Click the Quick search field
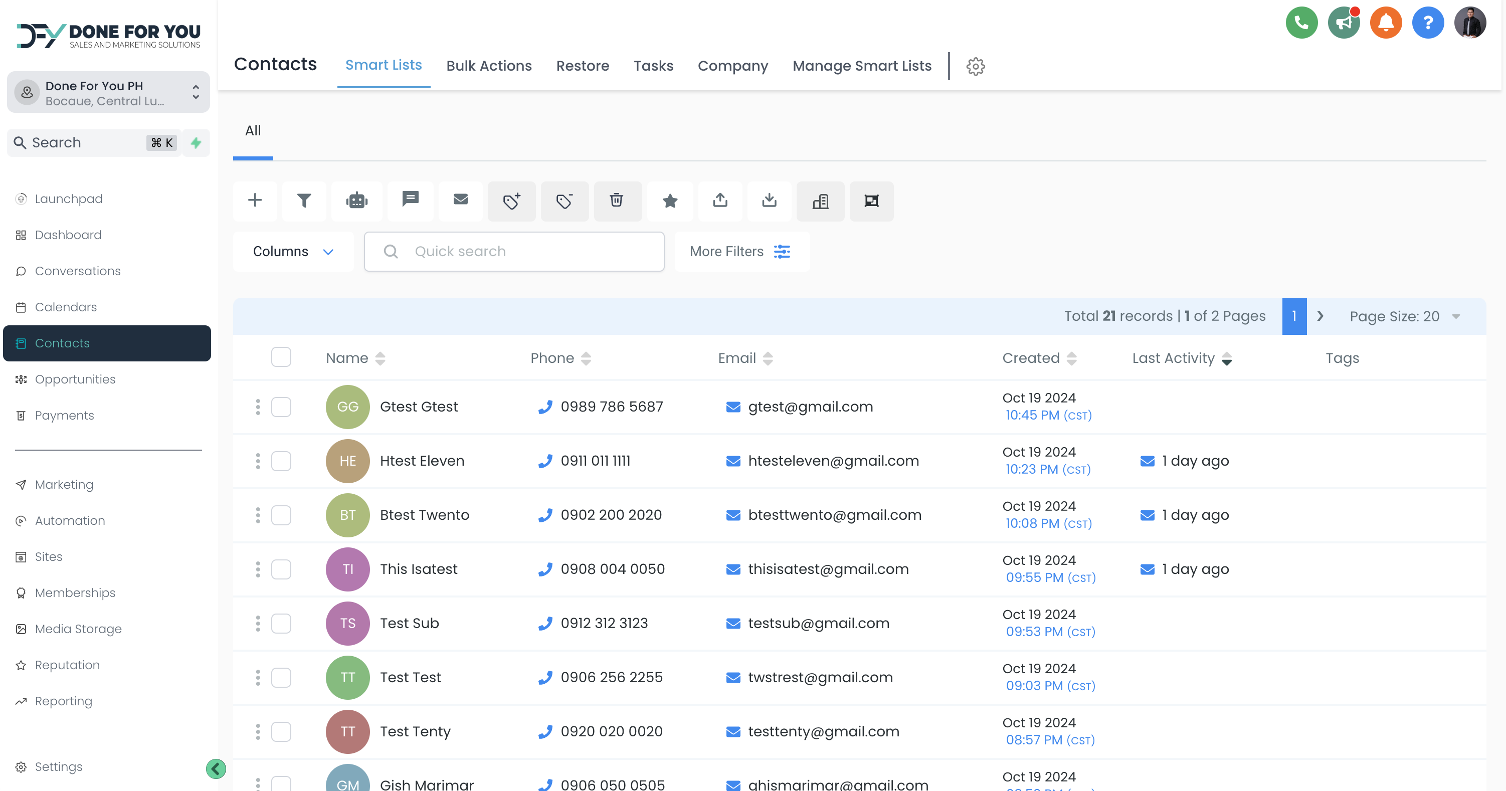The height and width of the screenshot is (791, 1506). [x=514, y=252]
